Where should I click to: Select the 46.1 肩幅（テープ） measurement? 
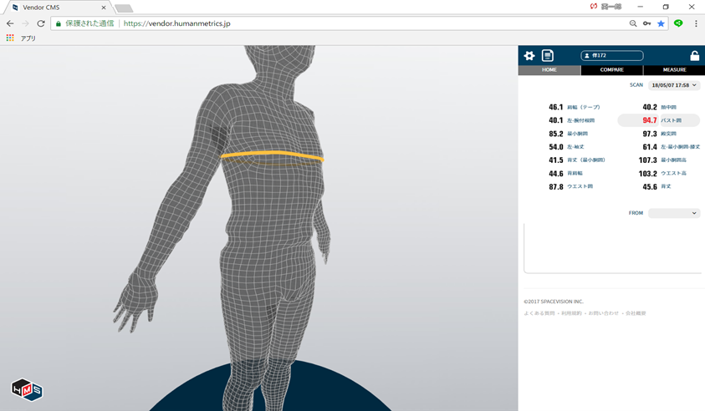pyautogui.click(x=575, y=108)
